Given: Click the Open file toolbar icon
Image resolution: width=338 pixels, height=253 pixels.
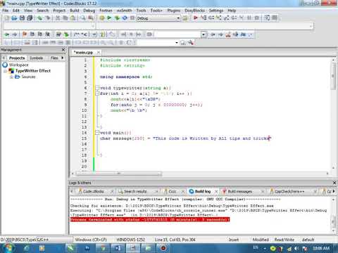Looking at the screenshot, I should (x=14, y=18).
